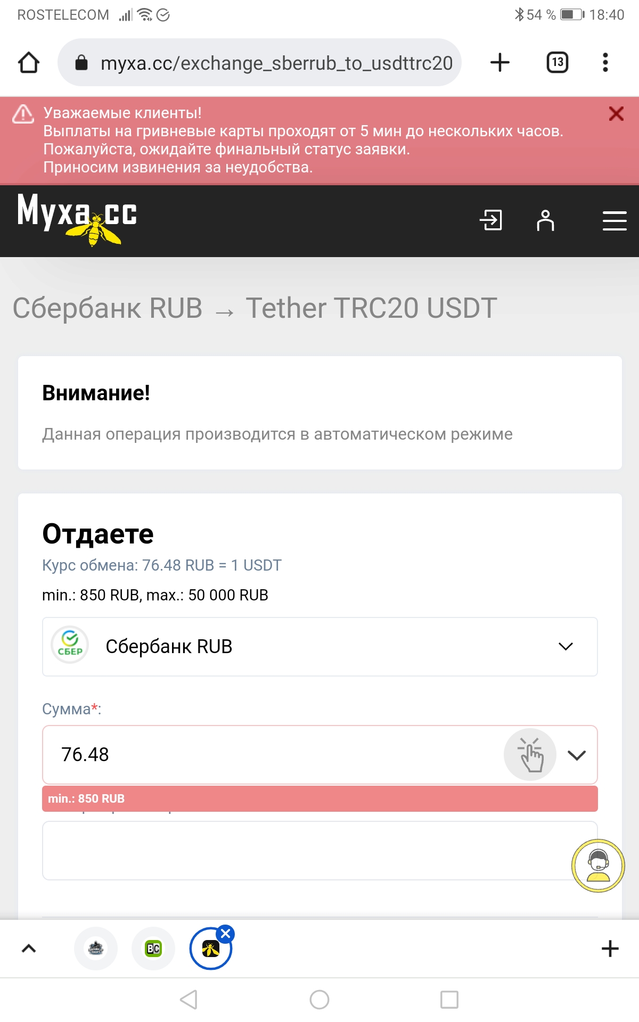Open the site hamburger menu
639x1022 pixels.
click(614, 220)
